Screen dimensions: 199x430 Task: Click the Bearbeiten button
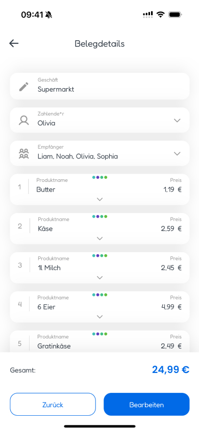[146, 405]
